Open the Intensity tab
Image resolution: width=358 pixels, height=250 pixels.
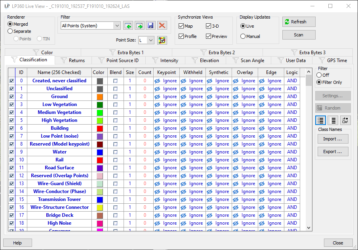coord(165,61)
